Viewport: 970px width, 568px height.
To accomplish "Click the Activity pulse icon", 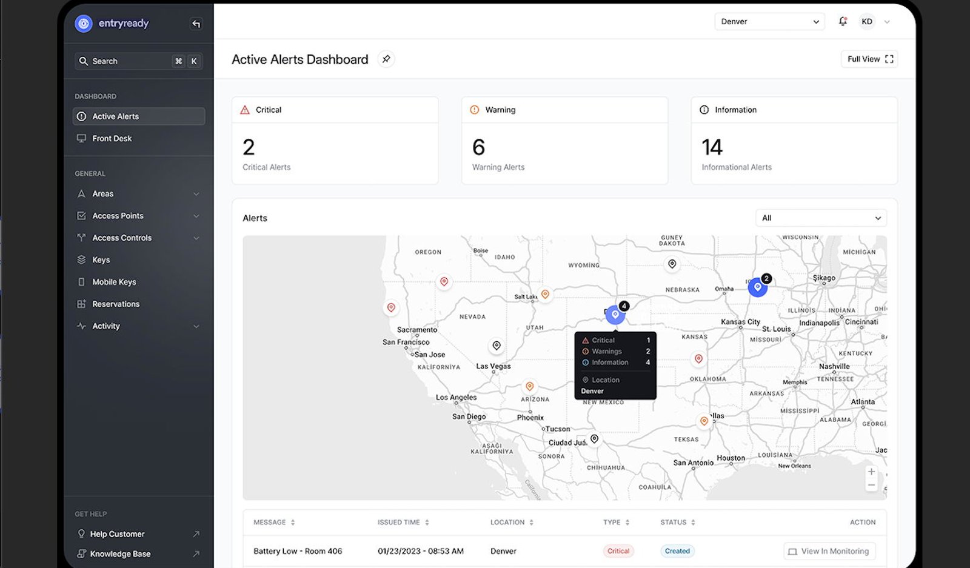I will click(x=81, y=326).
